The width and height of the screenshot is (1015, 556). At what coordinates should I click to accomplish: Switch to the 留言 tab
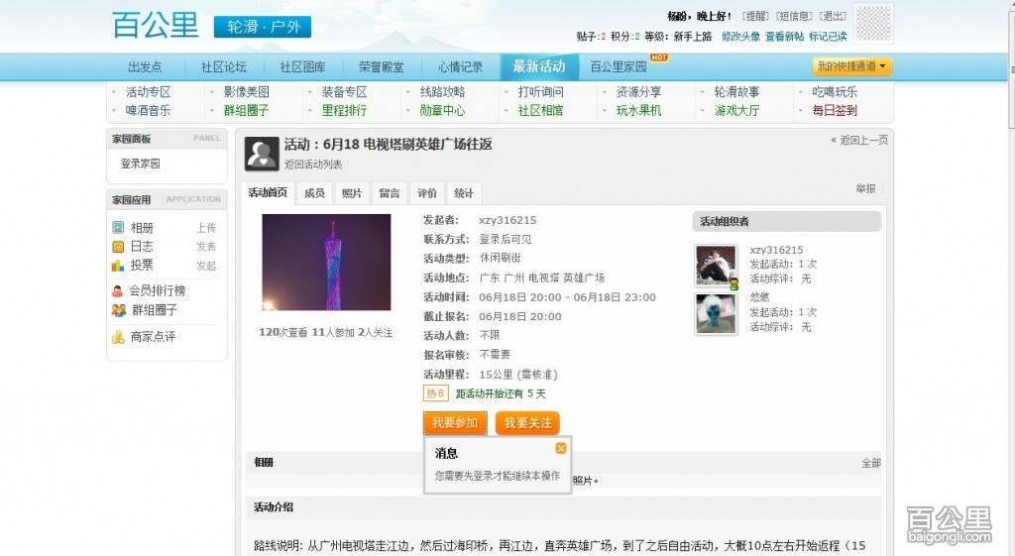389,193
